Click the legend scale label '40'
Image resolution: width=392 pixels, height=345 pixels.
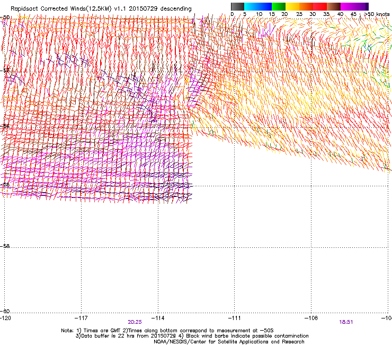tap(340, 14)
